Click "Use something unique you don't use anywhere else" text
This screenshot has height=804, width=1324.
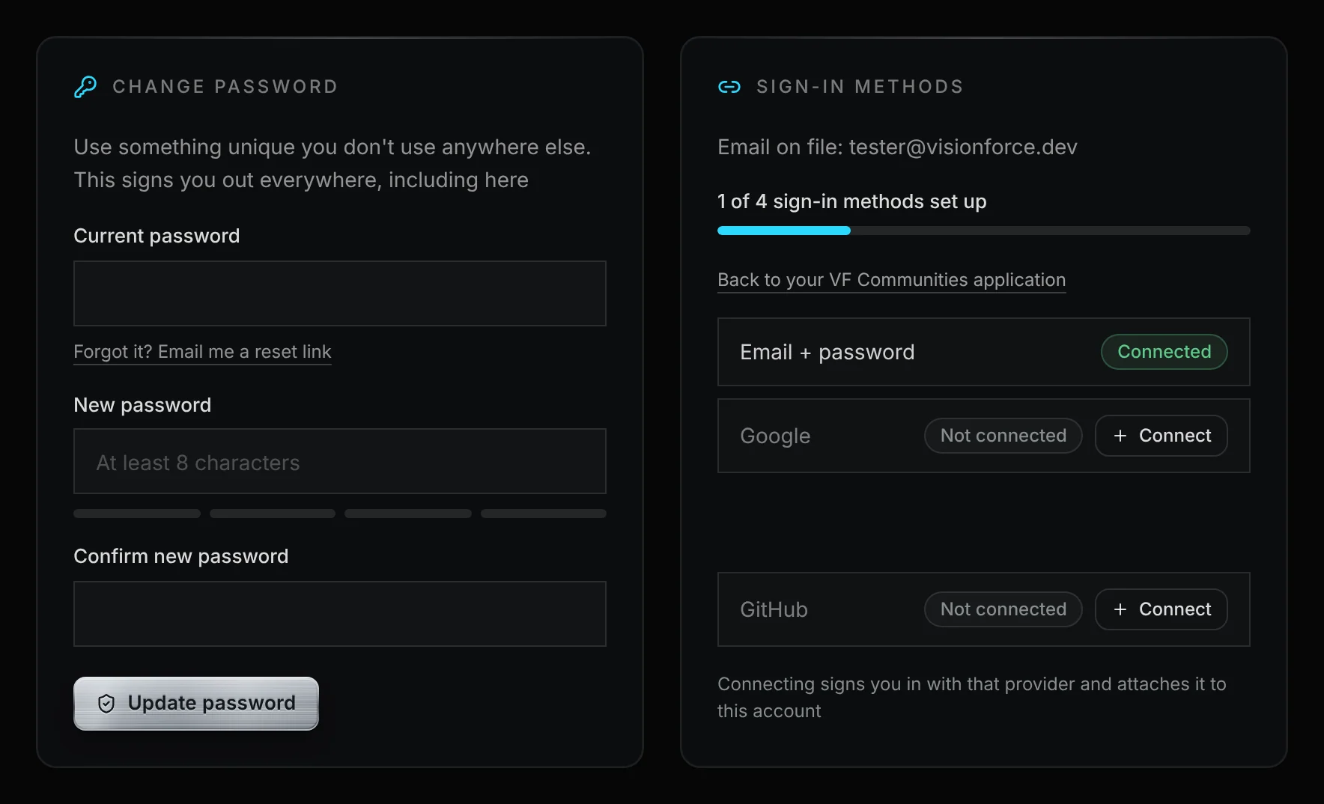pos(332,147)
